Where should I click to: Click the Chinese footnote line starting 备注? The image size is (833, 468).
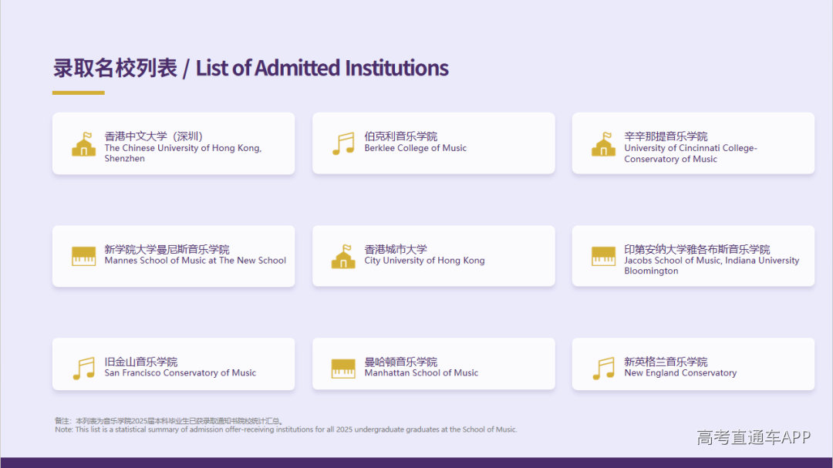170,421
